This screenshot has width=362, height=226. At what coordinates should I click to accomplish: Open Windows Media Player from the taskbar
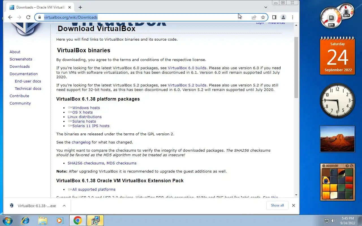[60, 220]
